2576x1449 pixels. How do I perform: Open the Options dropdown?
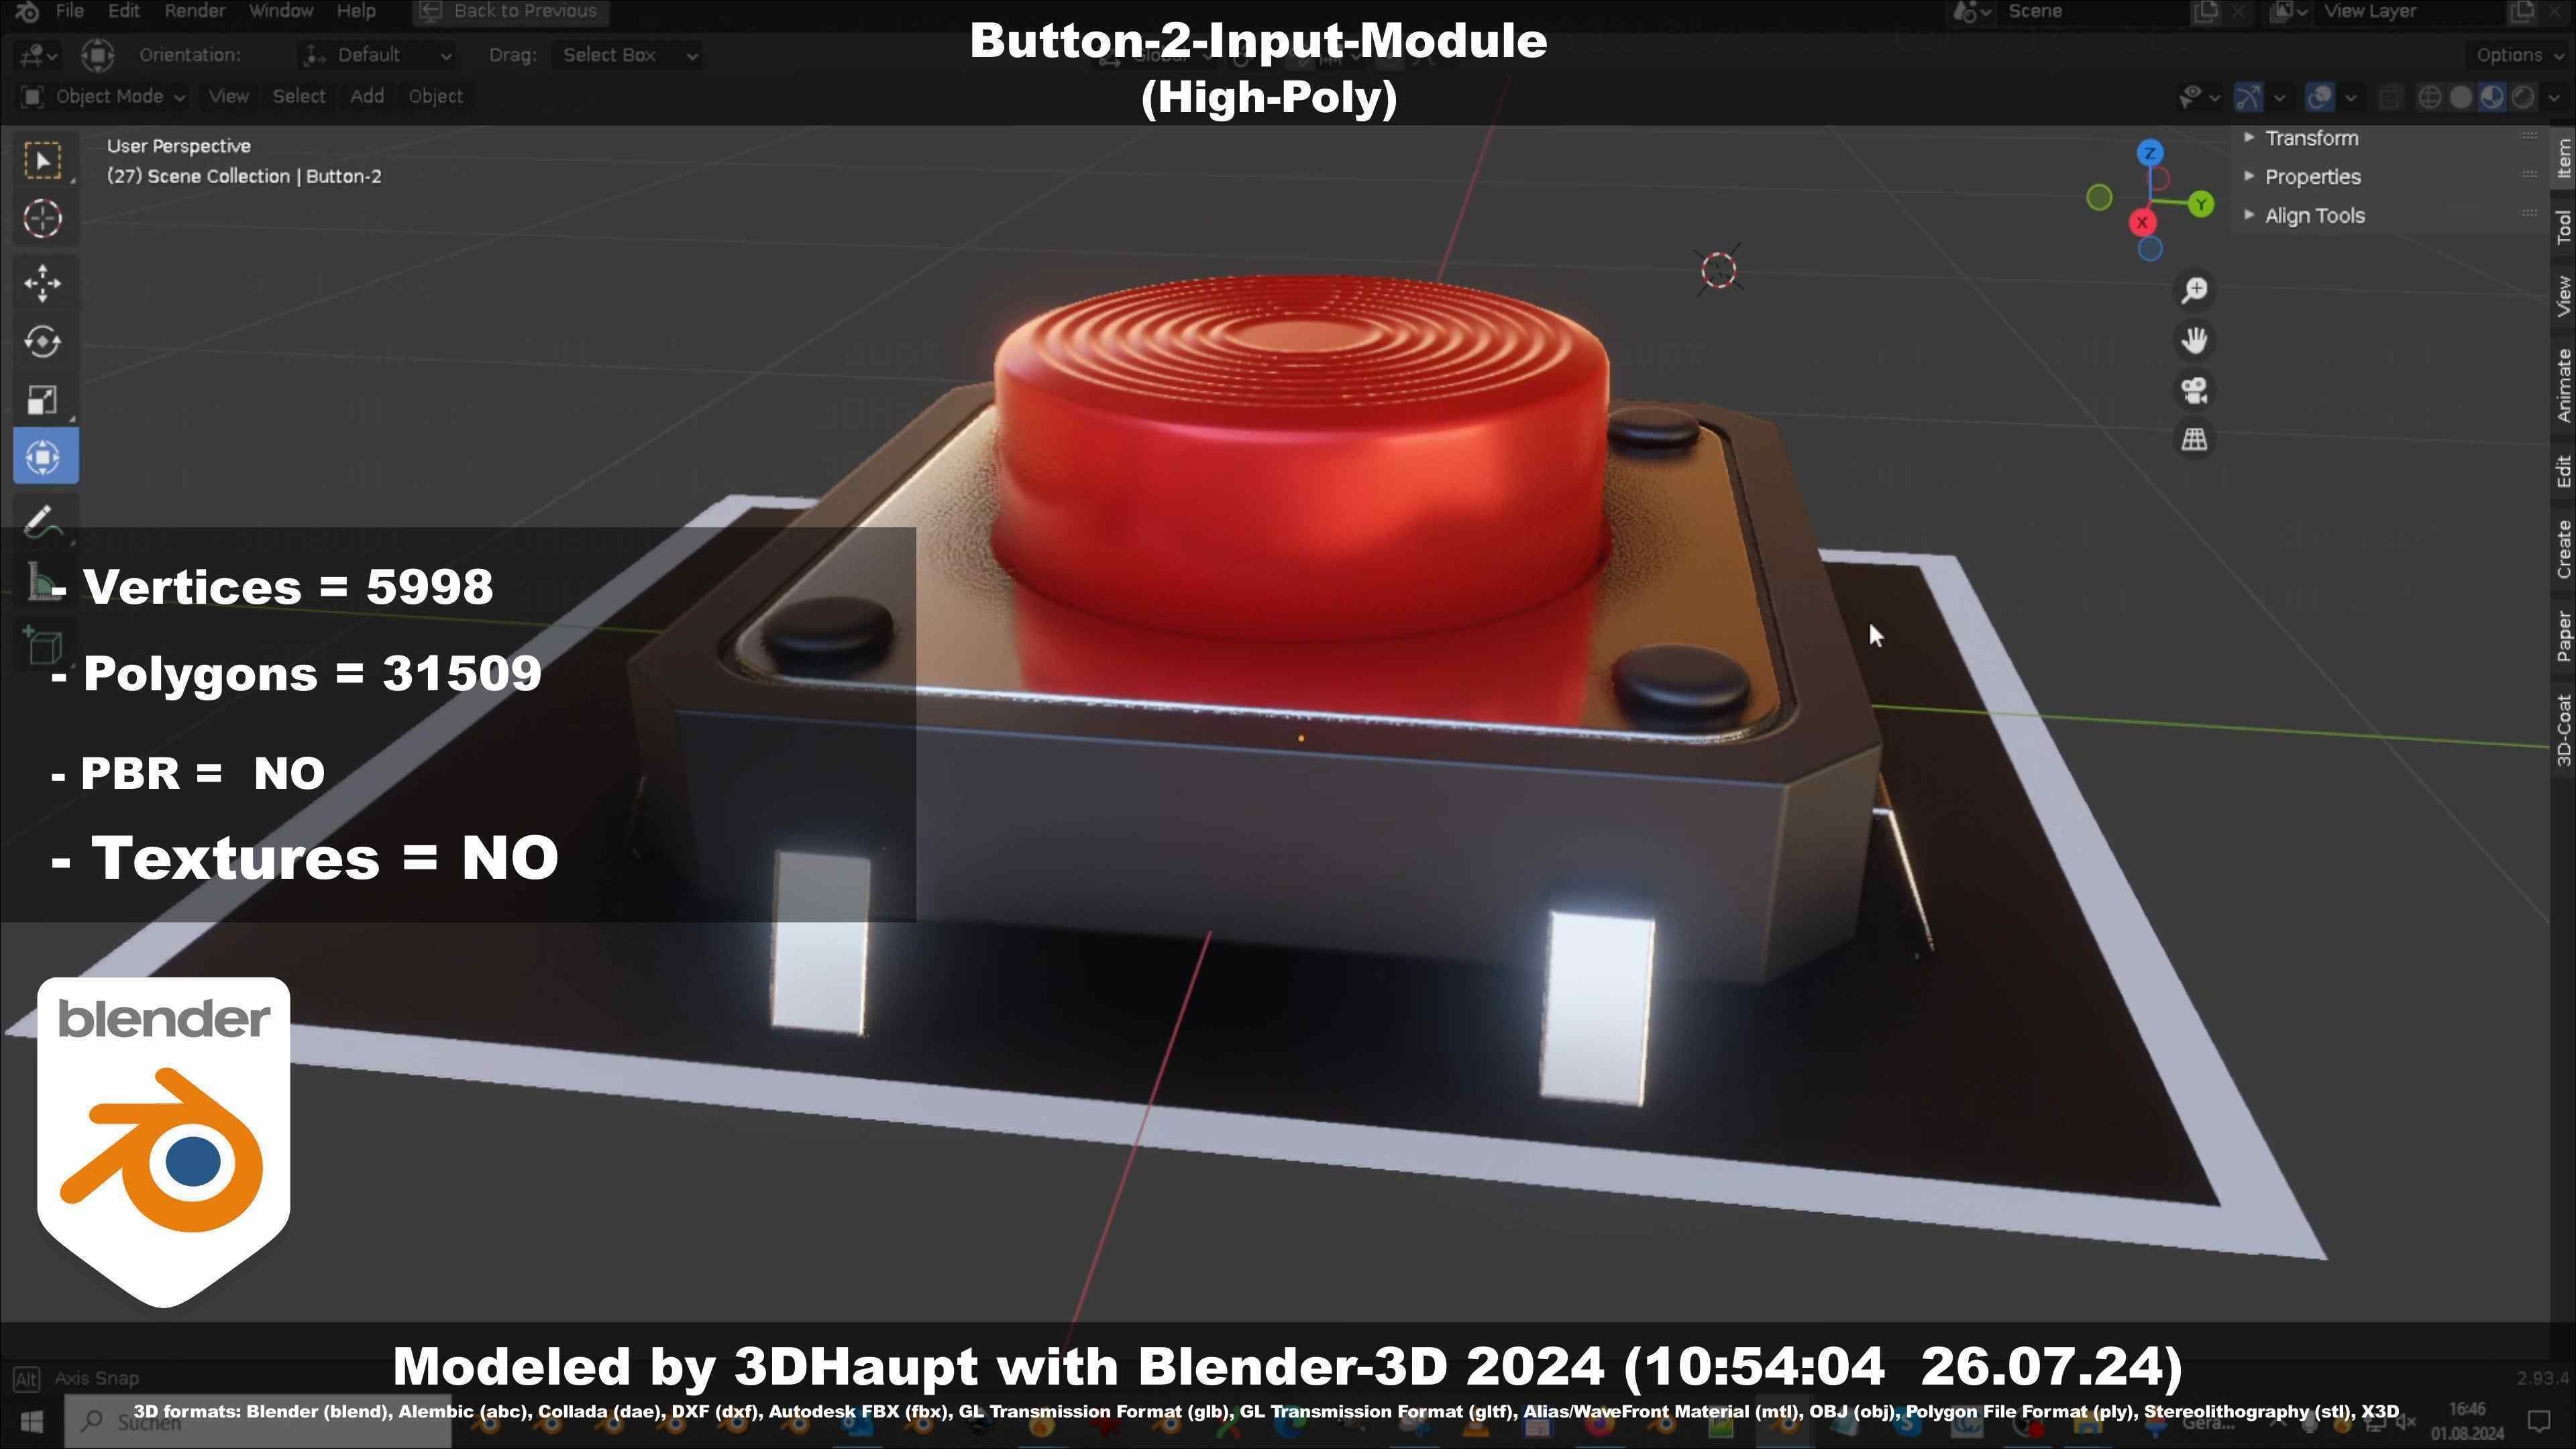(2518, 55)
